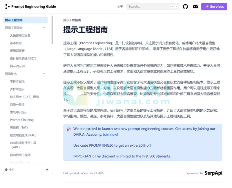Open the 检索增强生成 (RAG) page
Viewport: 232px width, 188px height.
click(23, 135)
